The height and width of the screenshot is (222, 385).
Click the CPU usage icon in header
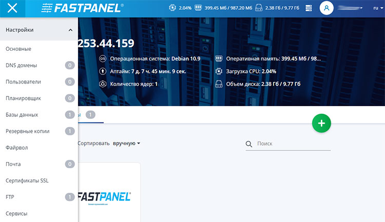tap(172, 8)
